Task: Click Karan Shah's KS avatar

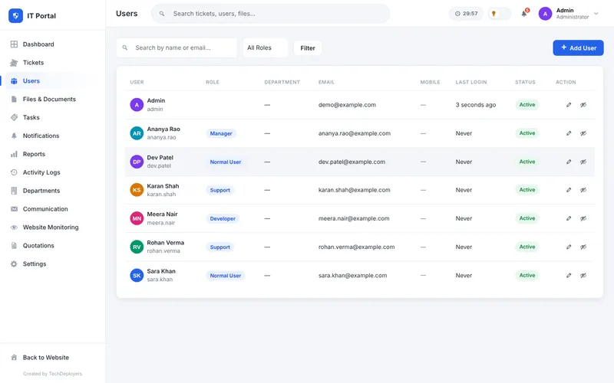Action: pos(137,190)
